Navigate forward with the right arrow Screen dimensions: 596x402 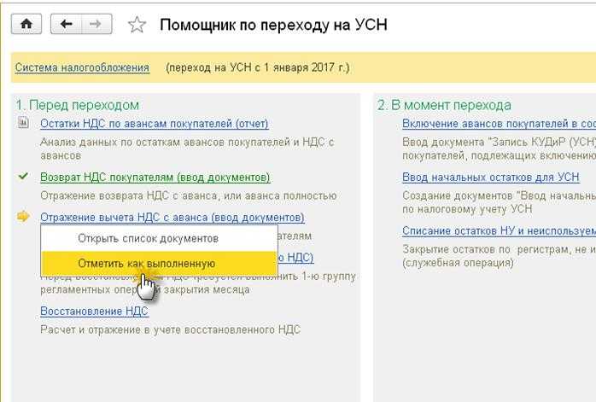click(x=96, y=24)
